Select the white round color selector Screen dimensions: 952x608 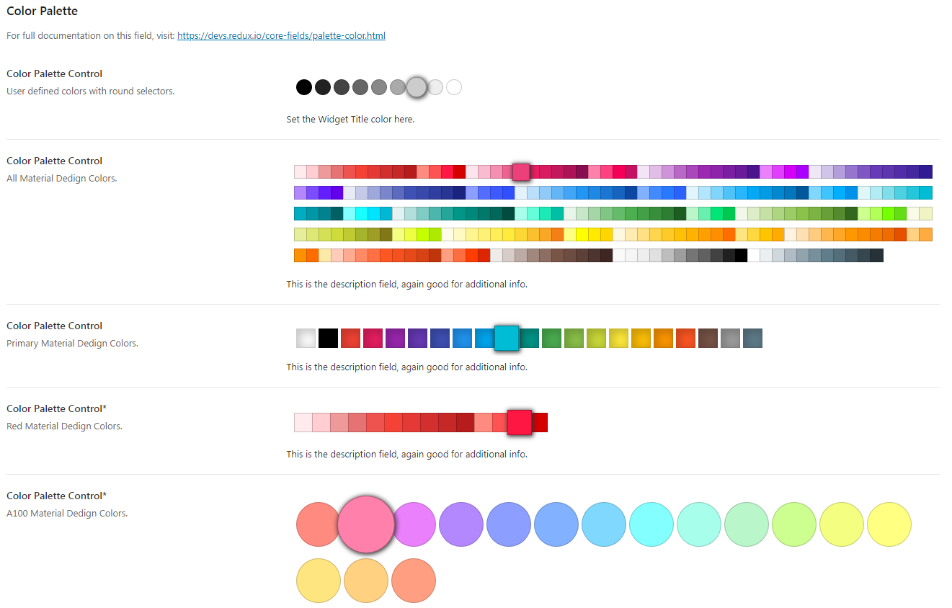454,87
